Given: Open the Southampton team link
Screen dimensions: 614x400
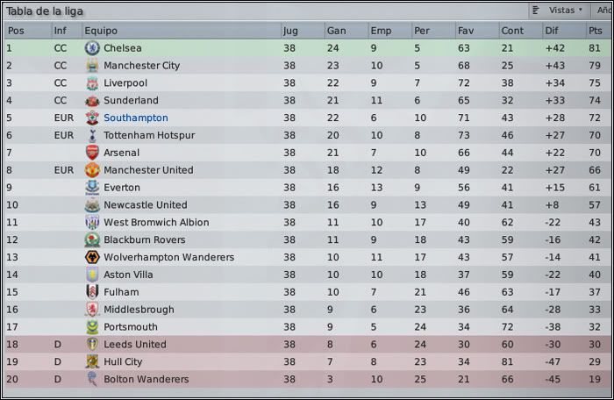Looking at the screenshot, I should click(135, 118).
